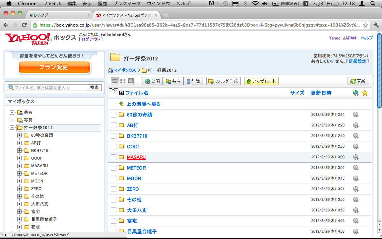Click share status icon in METEOR row

pyautogui.click(x=356, y=168)
